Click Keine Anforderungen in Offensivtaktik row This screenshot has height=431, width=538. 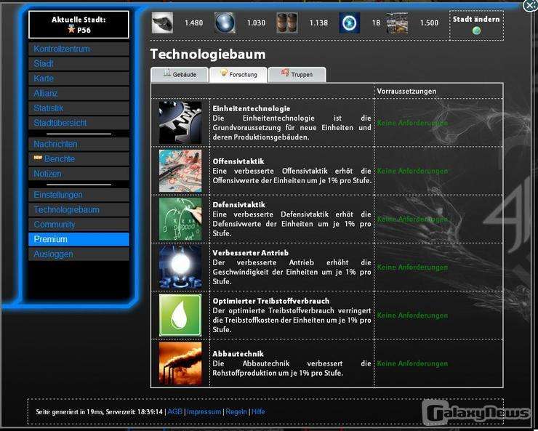click(x=412, y=171)
